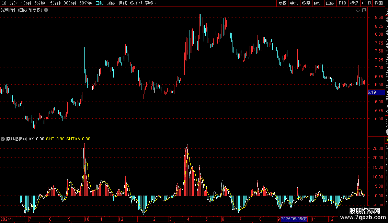Image resolution: width=388 pixels, height=223 pixels.
Task: Click the MY: 0.90 indicator value
Action: [x=36, y=139]
